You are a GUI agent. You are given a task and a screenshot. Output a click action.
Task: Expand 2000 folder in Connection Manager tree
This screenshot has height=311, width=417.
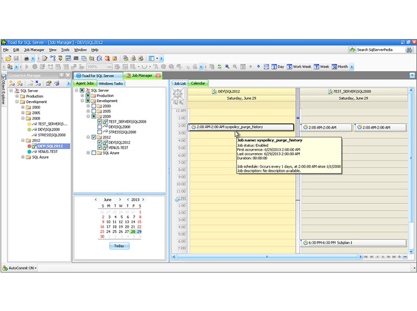coord(23,107)
